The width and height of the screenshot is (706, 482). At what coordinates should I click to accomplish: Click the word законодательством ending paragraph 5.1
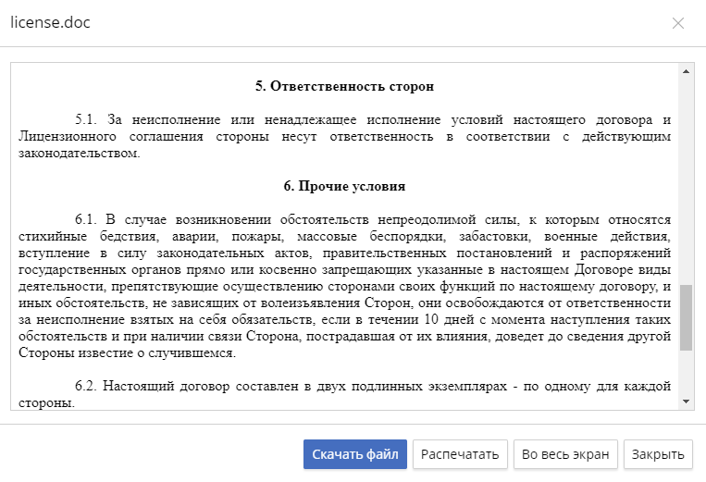coord(80,153)
